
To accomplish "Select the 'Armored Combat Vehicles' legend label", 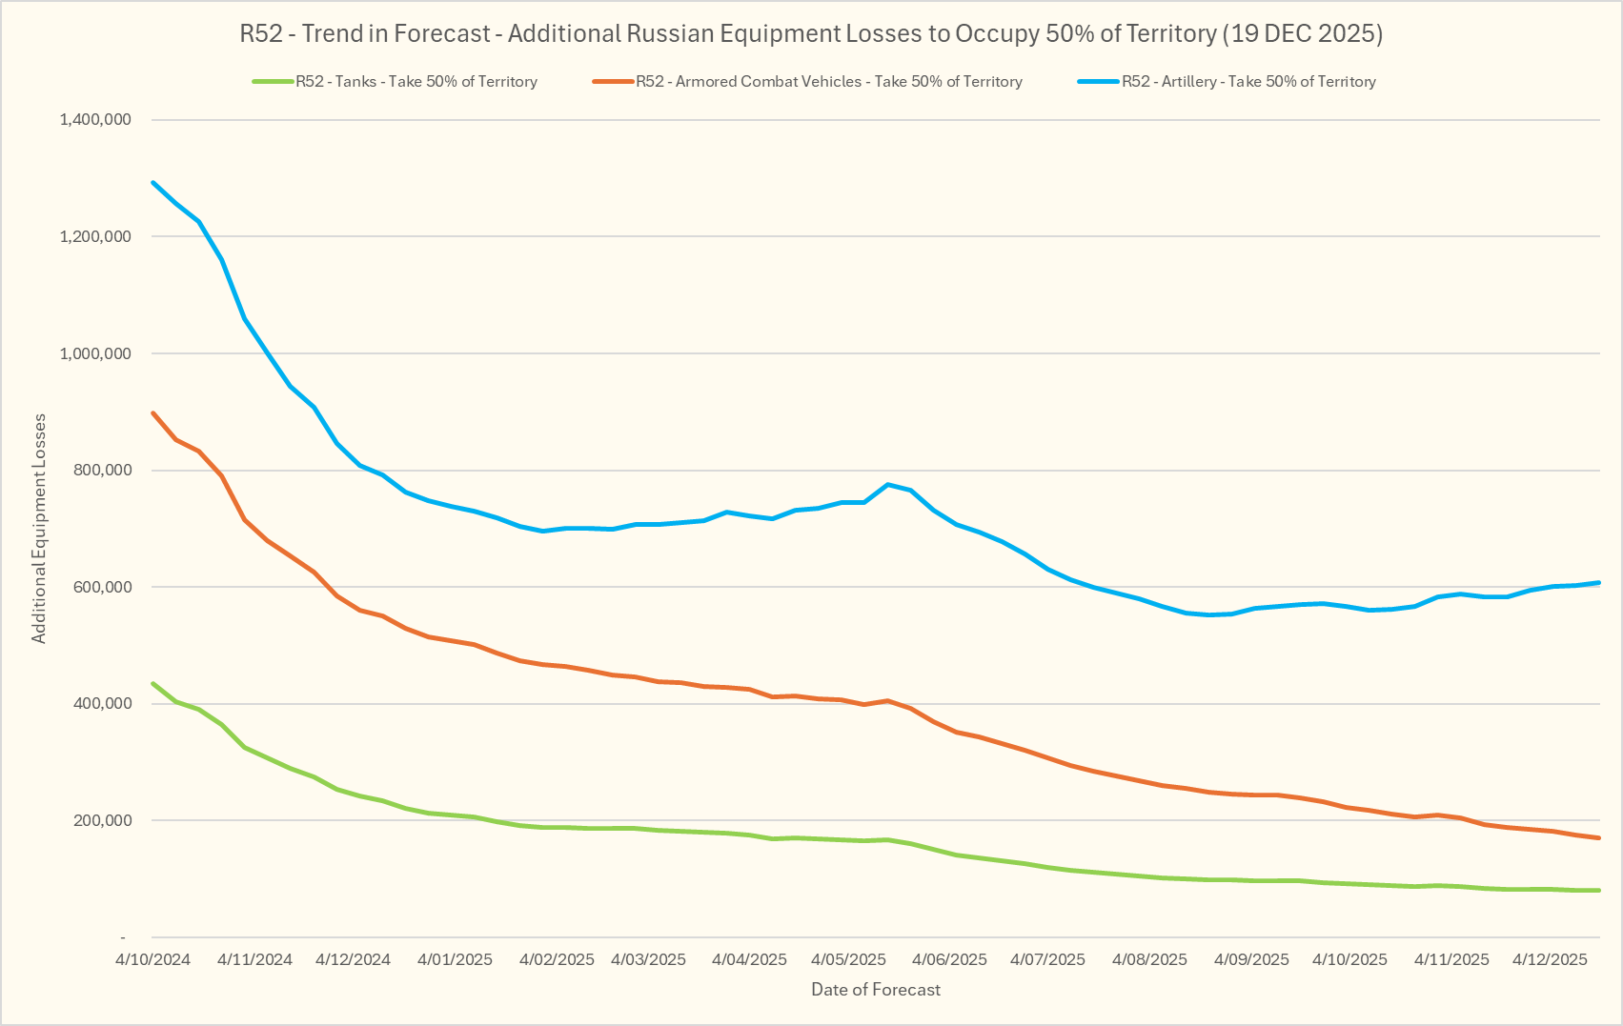I will coord(829,82).
